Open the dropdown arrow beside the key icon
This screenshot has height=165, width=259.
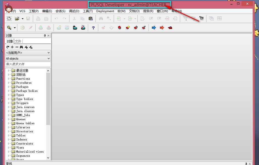(15, 28)
